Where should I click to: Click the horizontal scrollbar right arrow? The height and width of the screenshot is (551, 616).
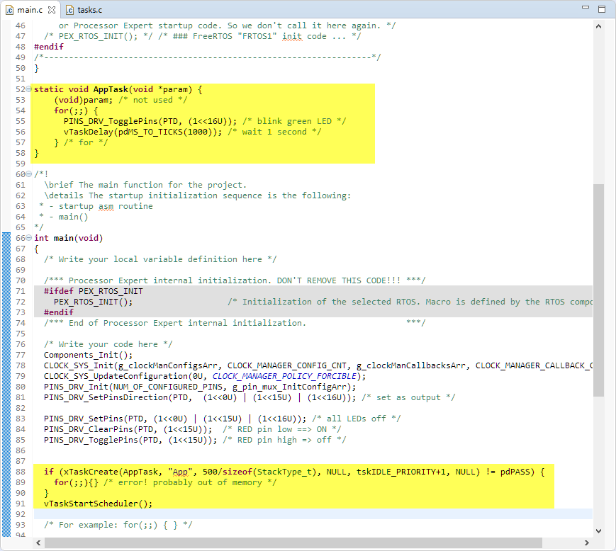(x=586, y=543)
